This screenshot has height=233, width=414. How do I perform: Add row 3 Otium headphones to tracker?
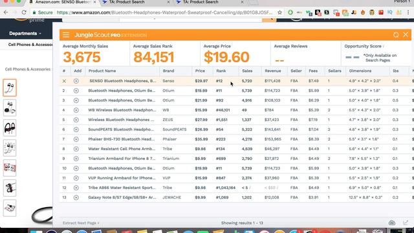click(76, 100)
